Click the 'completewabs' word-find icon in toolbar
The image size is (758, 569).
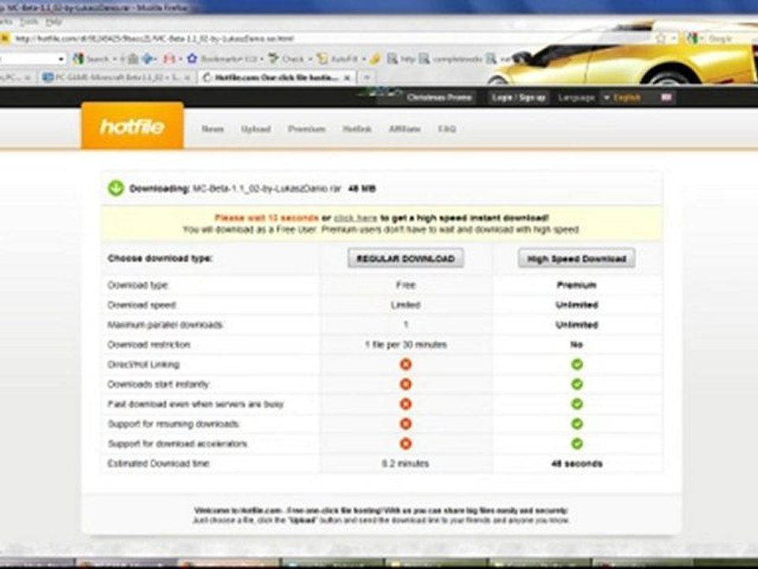[x=425, y=59]
